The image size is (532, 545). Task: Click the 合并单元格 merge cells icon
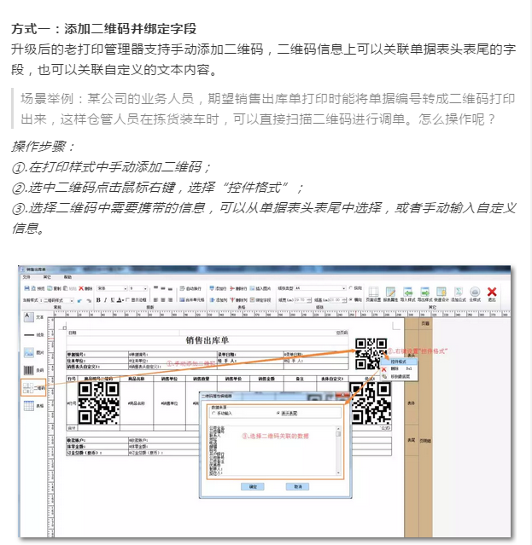point(182,300)
